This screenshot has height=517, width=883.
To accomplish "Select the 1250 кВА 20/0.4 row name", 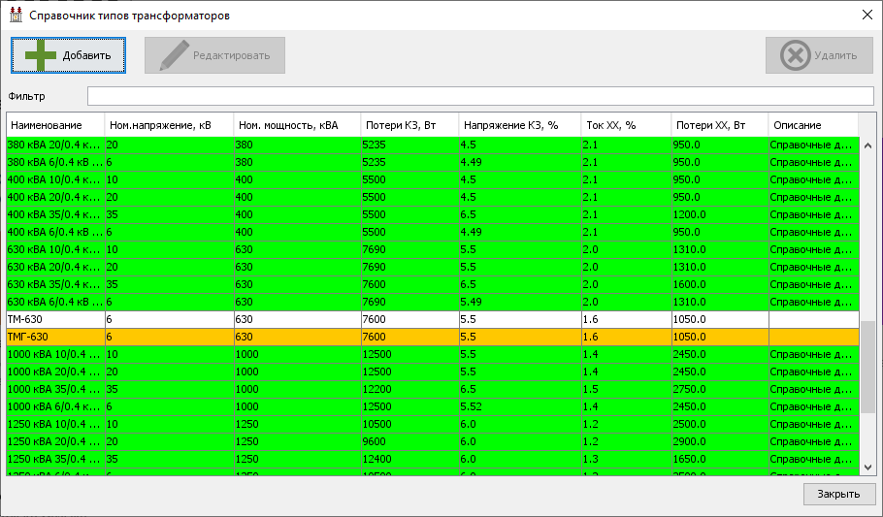I will (x=55, y=441).
